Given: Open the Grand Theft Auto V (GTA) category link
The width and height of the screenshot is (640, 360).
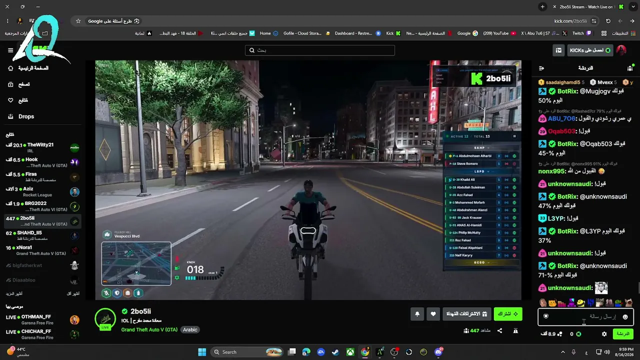Looking at the screenshot, I should click(x=149, y=329).
